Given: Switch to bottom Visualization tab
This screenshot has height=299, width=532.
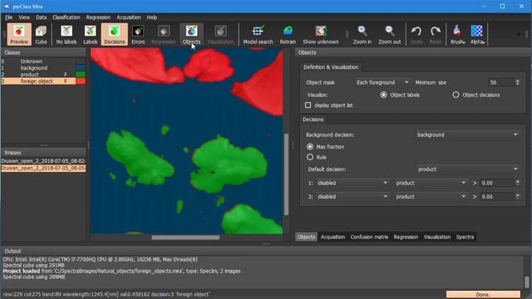Looking at the screenshot, I should click(437, 237).
